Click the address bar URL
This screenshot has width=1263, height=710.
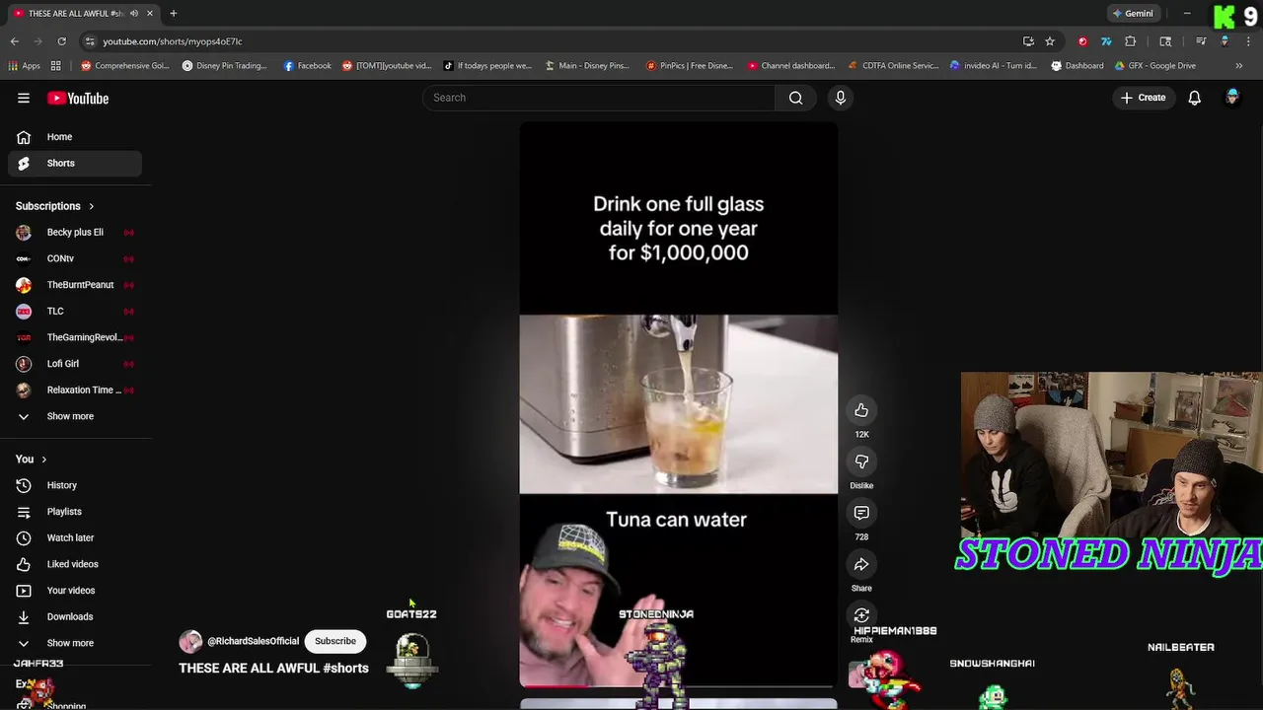(x=173, y=41)
